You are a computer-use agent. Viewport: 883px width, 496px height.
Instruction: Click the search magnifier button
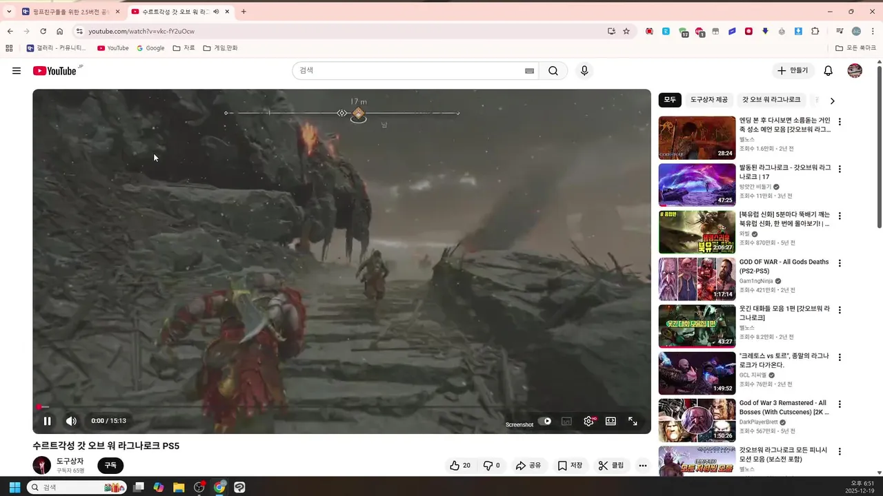point(553,70)
